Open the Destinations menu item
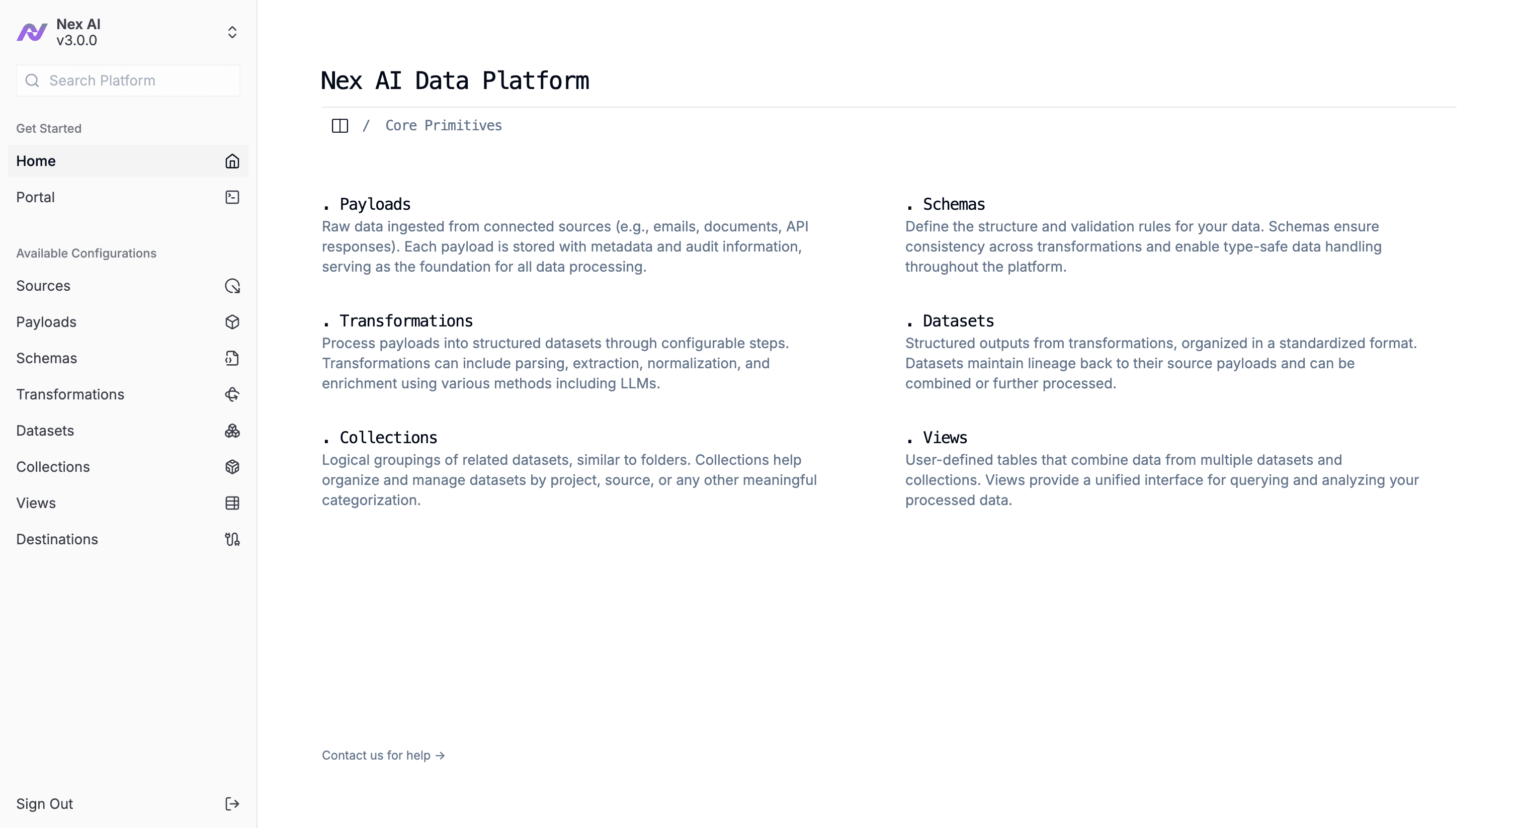This screenshot has height=828, width=1521. pyautogui.click(x=57, y=539)
